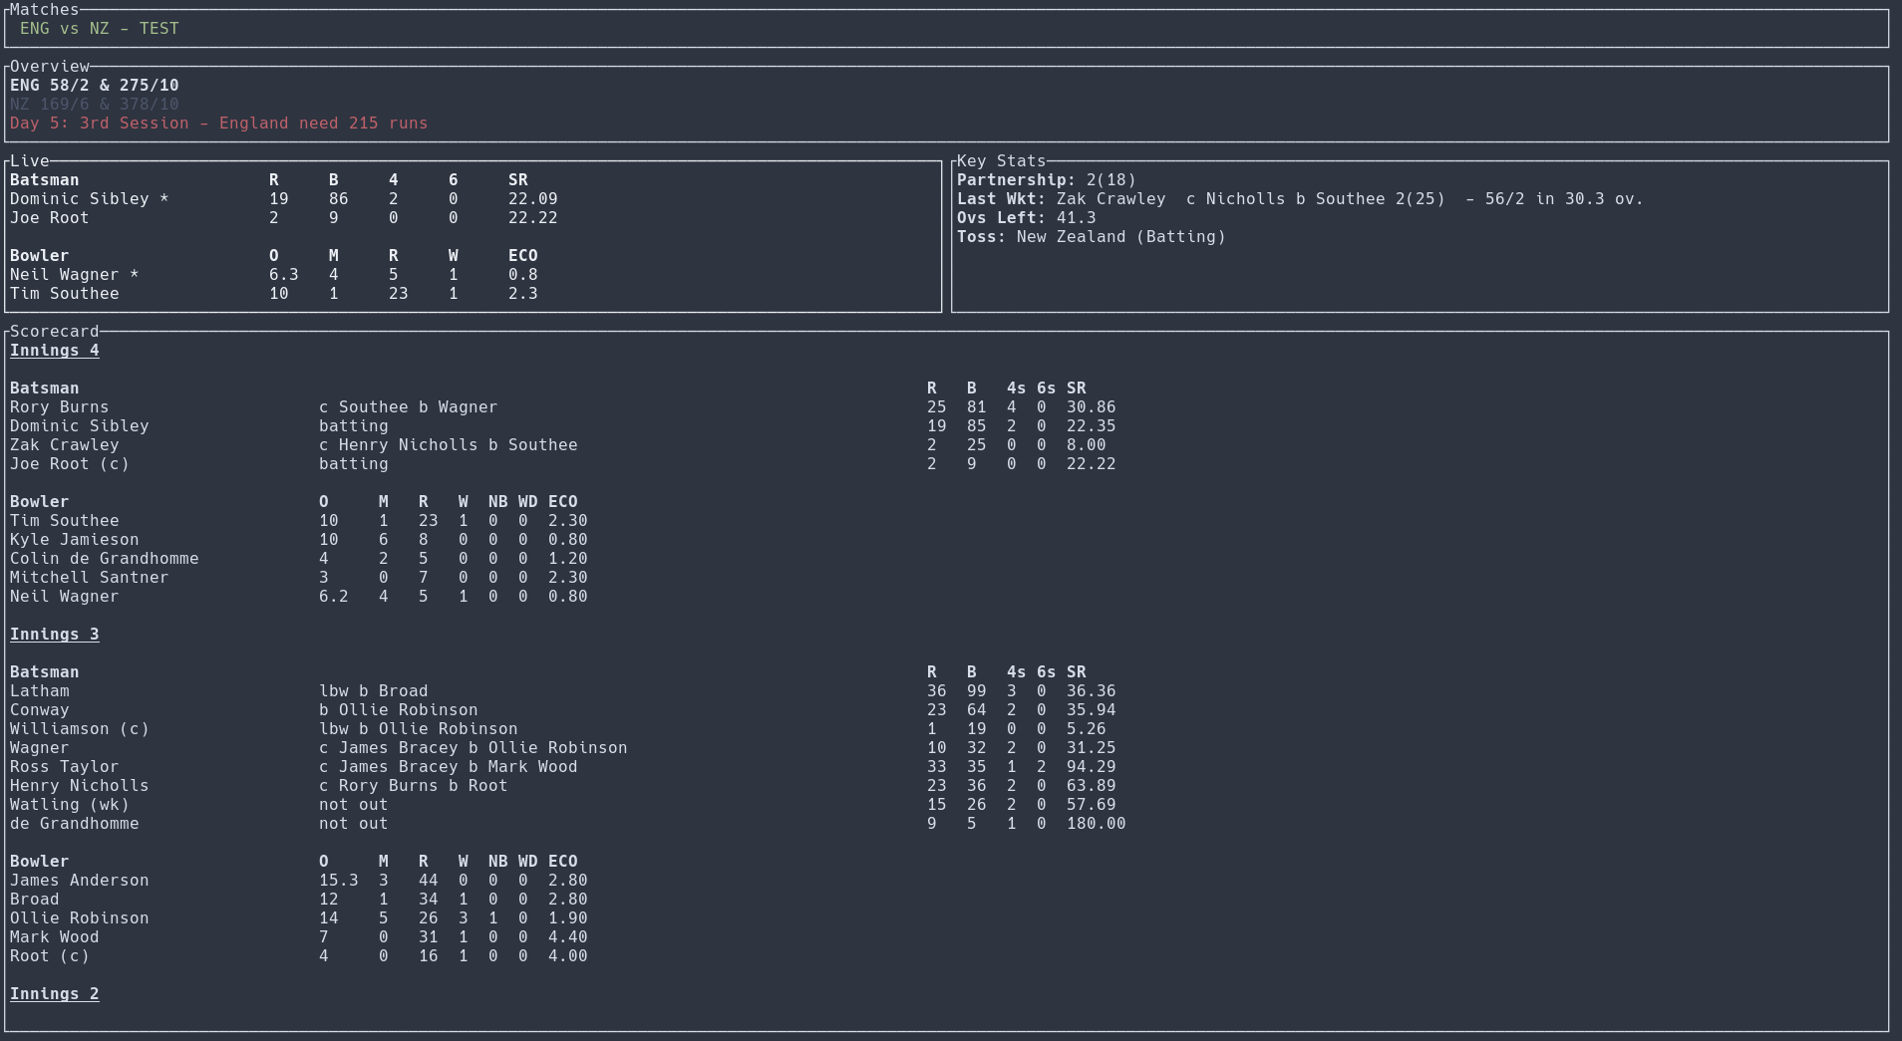The image size is (1902, 1041).
Task: Click the SR header in Live batsman table
Action: (518, 180)
